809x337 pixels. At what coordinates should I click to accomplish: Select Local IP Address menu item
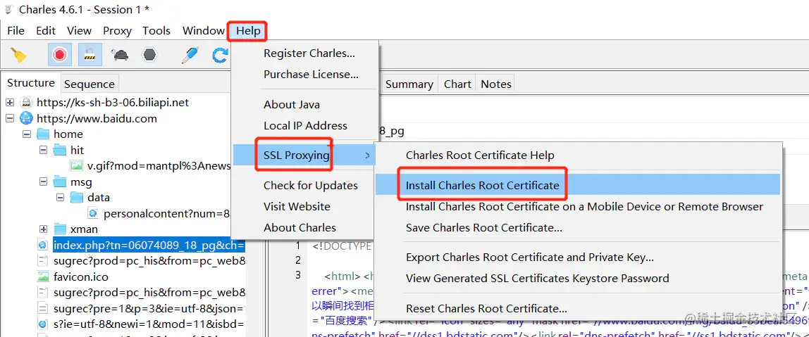[x=305, y=126]
